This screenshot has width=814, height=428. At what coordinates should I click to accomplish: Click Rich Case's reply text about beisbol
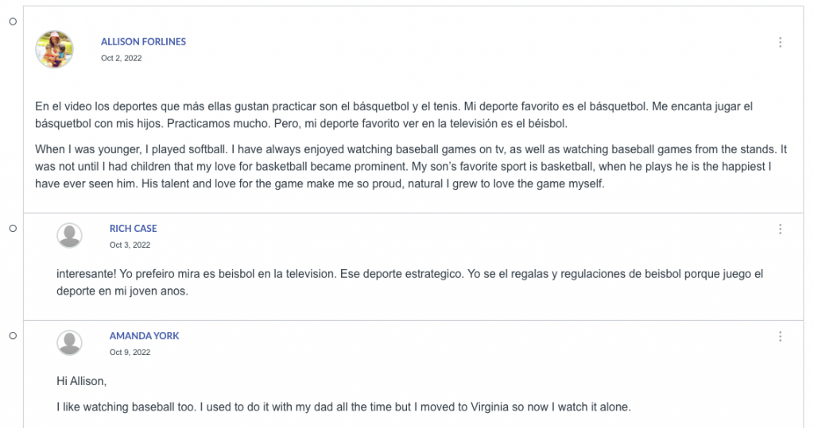click(x=410, y=282)
